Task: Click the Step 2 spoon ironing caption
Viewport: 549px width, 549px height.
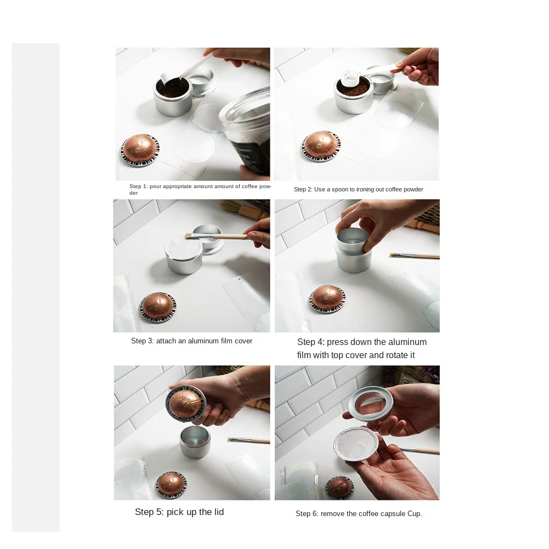Action: tap(359, 189)
